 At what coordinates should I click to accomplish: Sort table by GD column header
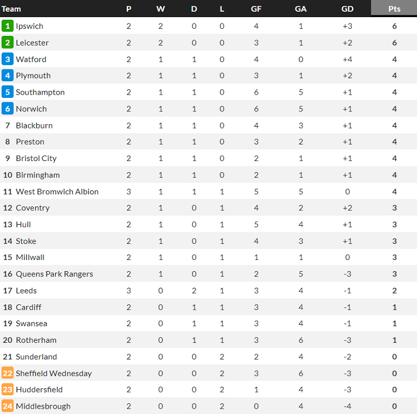[x=347, y=9]
